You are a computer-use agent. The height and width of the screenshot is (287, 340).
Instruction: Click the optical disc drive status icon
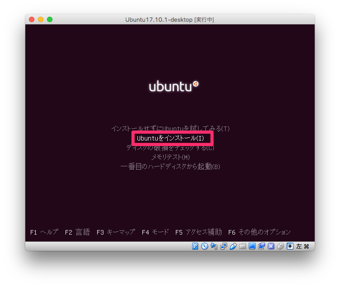point(204,246)
